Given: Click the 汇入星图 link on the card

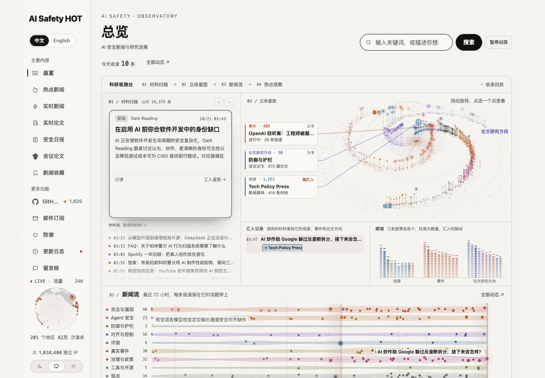Looking at the screenshot, I should [215, 180].
